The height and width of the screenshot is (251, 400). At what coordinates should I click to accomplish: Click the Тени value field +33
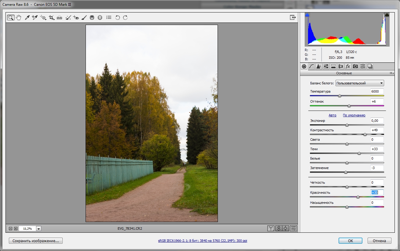(377, 149)
